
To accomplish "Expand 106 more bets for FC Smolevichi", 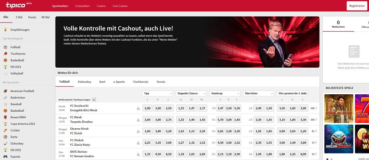I will [x=314, y=108].
